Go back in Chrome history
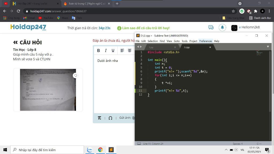The height and width of the screenshot is (154, 274). click(5, 11)
